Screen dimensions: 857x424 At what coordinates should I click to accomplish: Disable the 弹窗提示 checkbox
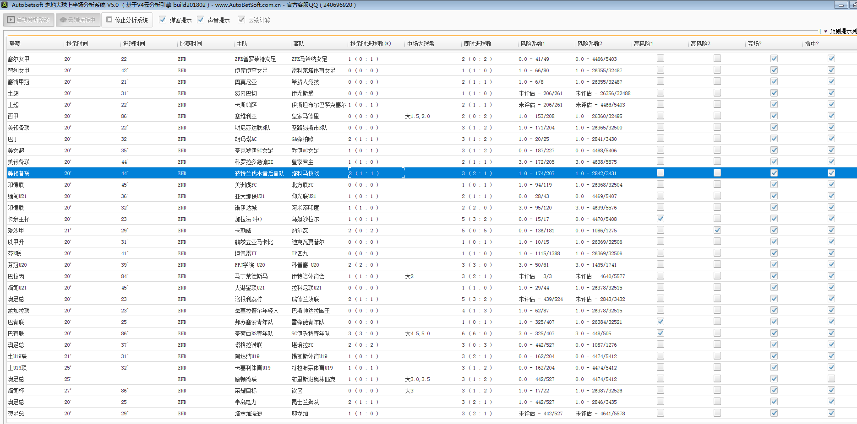[163, 20]
